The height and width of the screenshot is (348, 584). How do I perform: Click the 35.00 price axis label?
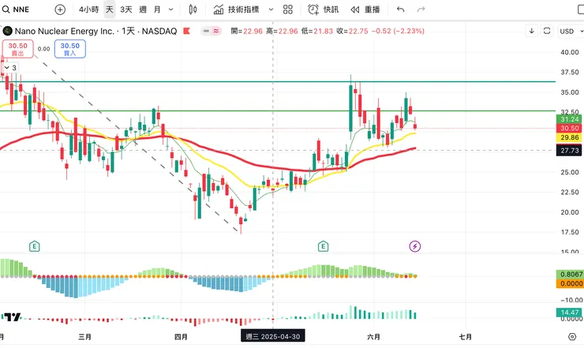[x=570, y=92]
